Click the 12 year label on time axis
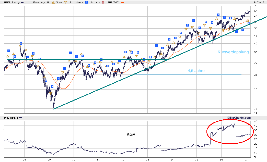This screenshot has width=267, height=162. pyautogui.click(x=123, y=160)
